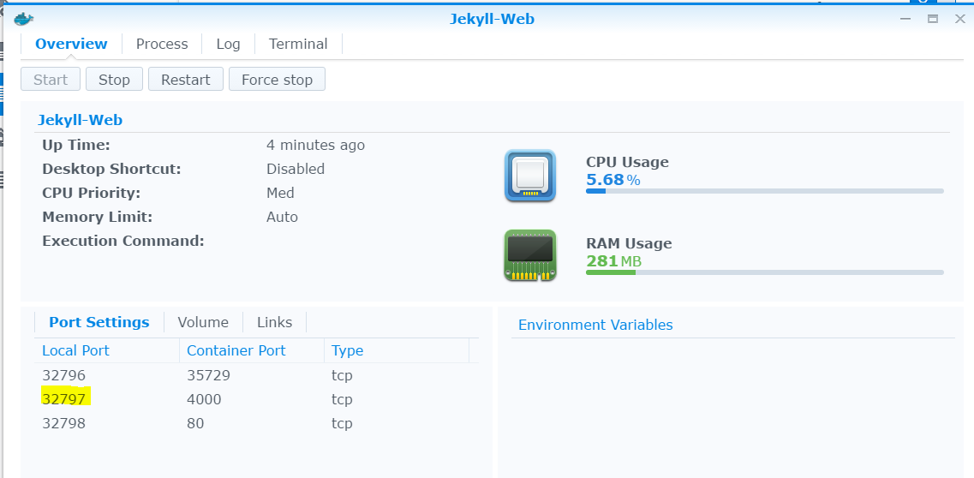Sort by Local Port column header

pyautogui.click(x=75, y=350)
